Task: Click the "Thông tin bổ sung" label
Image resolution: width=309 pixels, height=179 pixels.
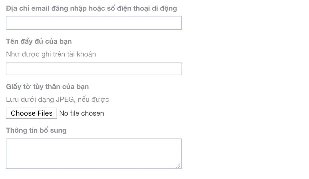Action: point(36,130)
